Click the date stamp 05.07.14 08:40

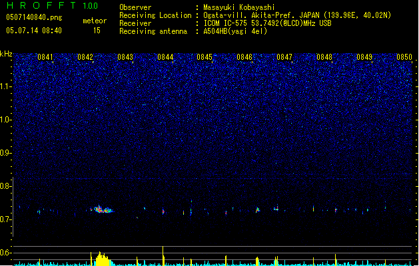coord(34,31)
